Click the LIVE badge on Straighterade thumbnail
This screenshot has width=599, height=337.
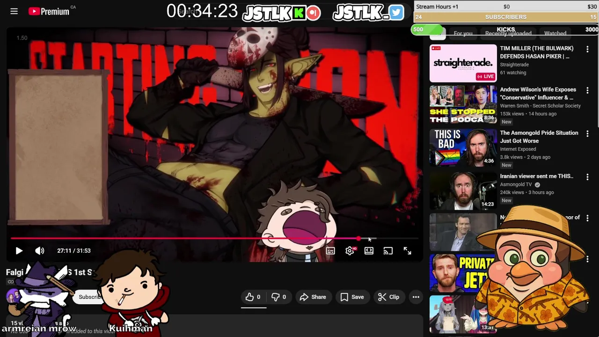486,76
